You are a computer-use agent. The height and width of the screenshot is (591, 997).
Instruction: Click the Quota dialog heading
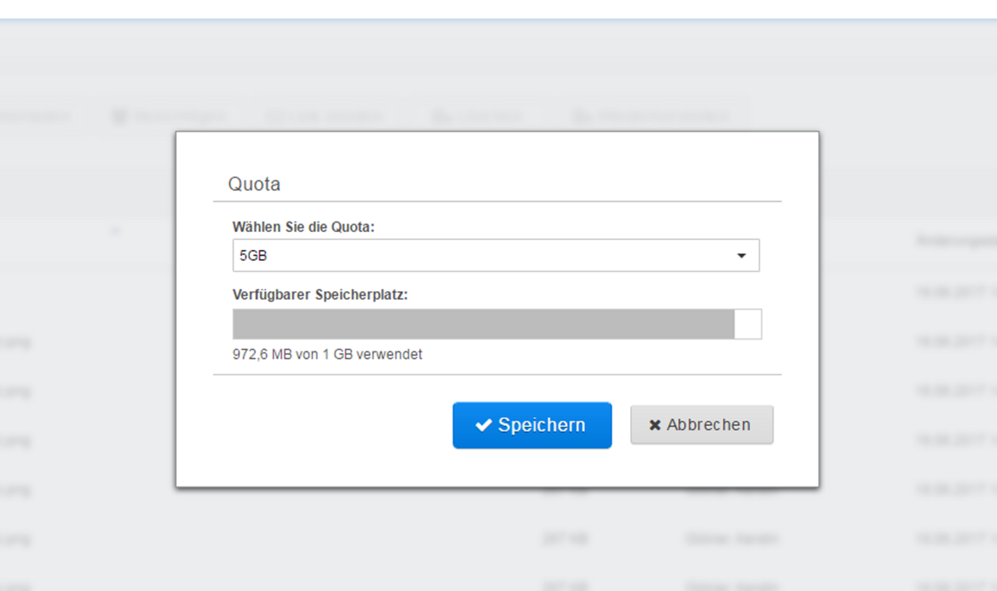pyautogui.click(x=254, y=185)
